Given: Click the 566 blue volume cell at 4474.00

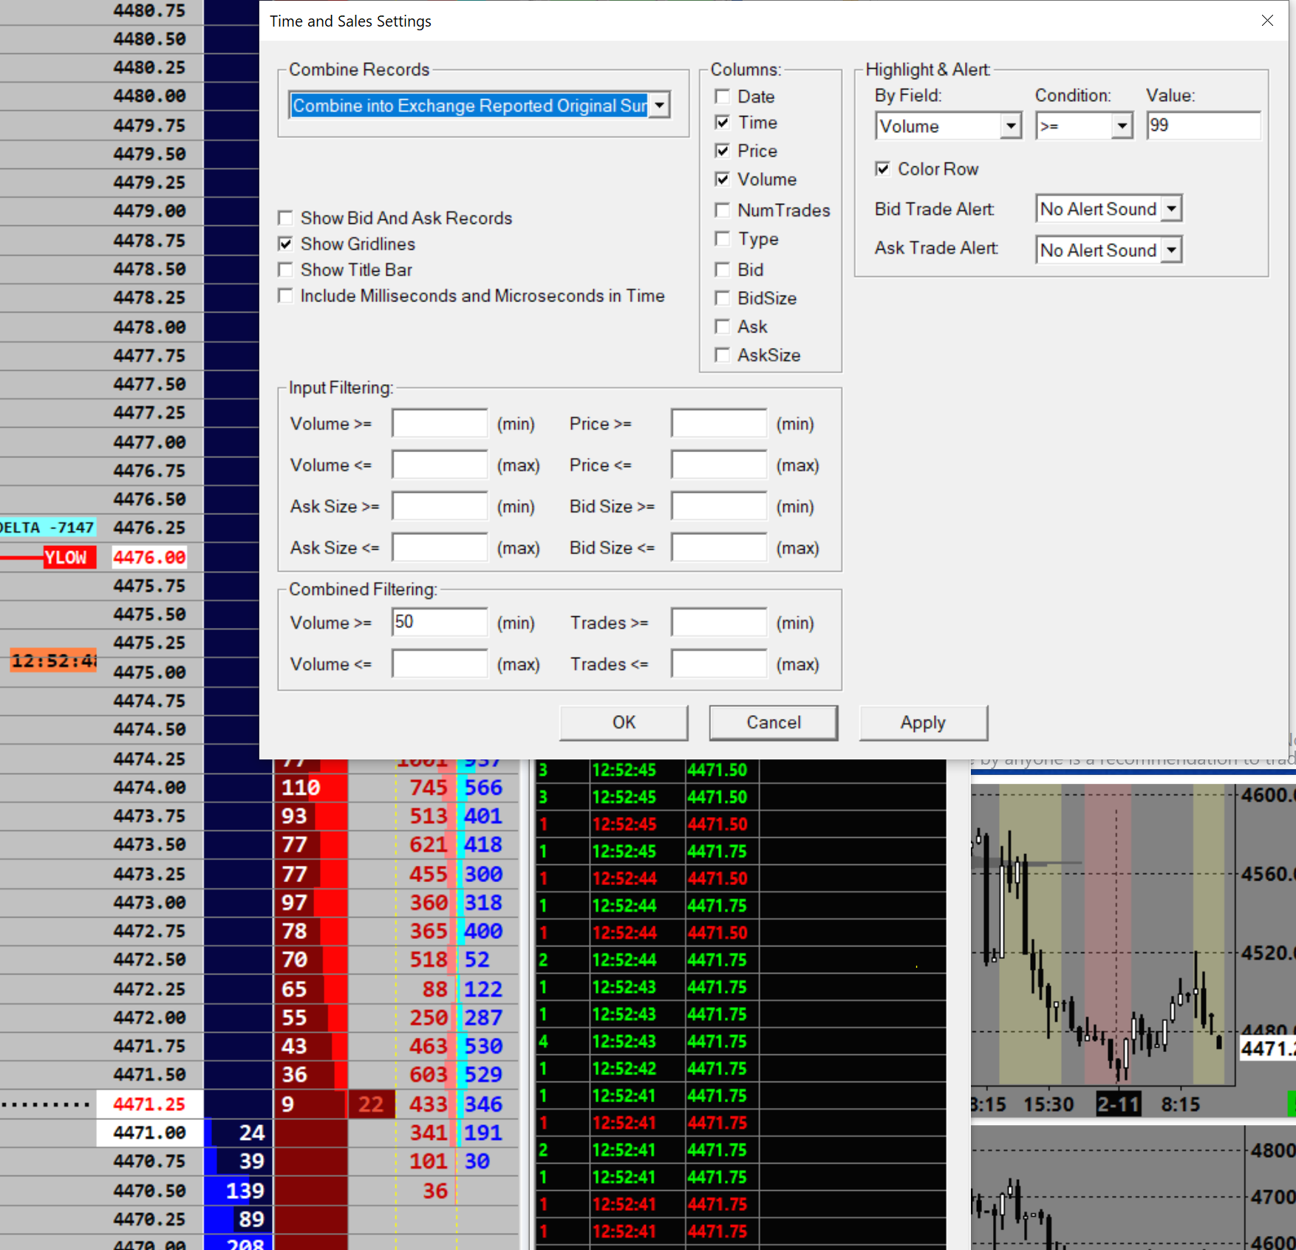Looking at the screenshot, I should (x=483, y=788).
